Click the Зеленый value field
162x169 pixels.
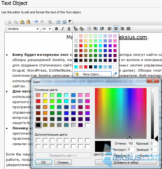[154, 149]
